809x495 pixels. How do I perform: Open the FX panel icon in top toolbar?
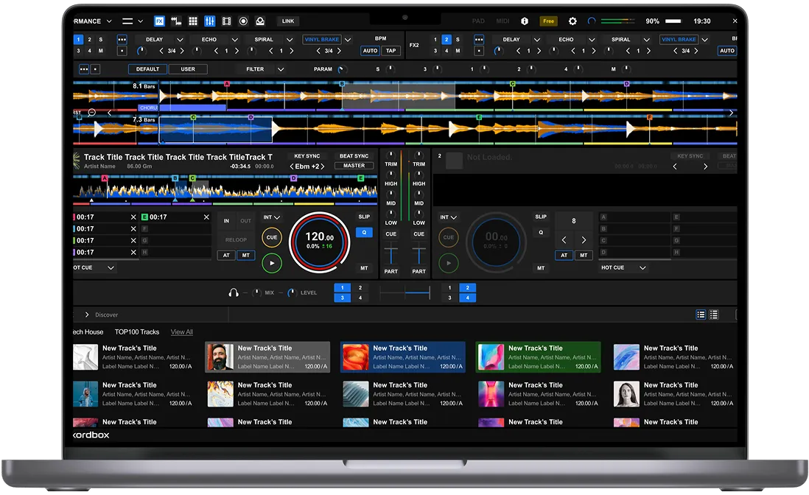[160, 21]
